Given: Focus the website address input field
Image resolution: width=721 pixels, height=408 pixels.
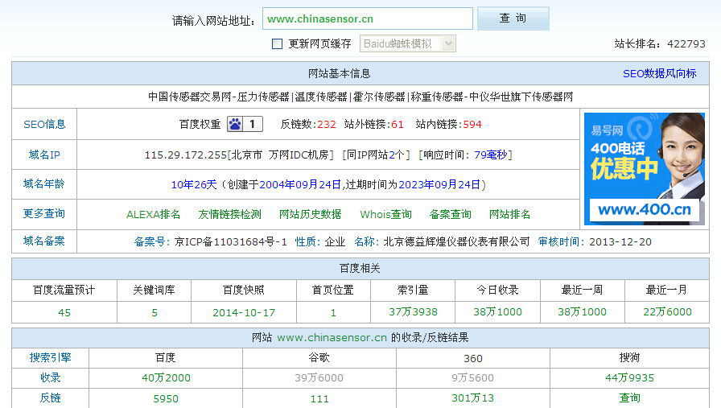Looking at the screenshot, I should 368,19.
